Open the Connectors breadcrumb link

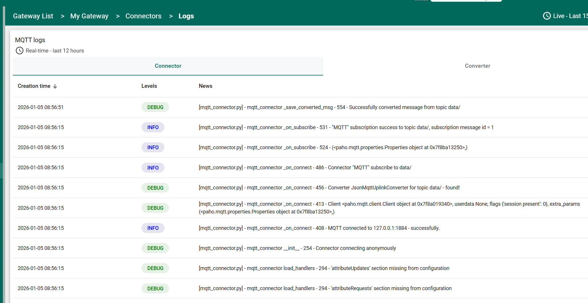click(x=143, y=16)
